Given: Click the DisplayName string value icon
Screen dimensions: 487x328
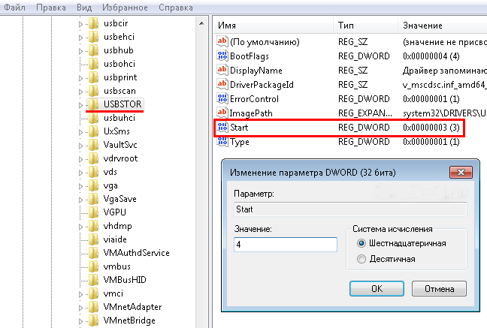Looking at the screenshot, I should (222, 70).
